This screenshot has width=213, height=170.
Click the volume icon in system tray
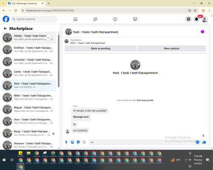190,160
